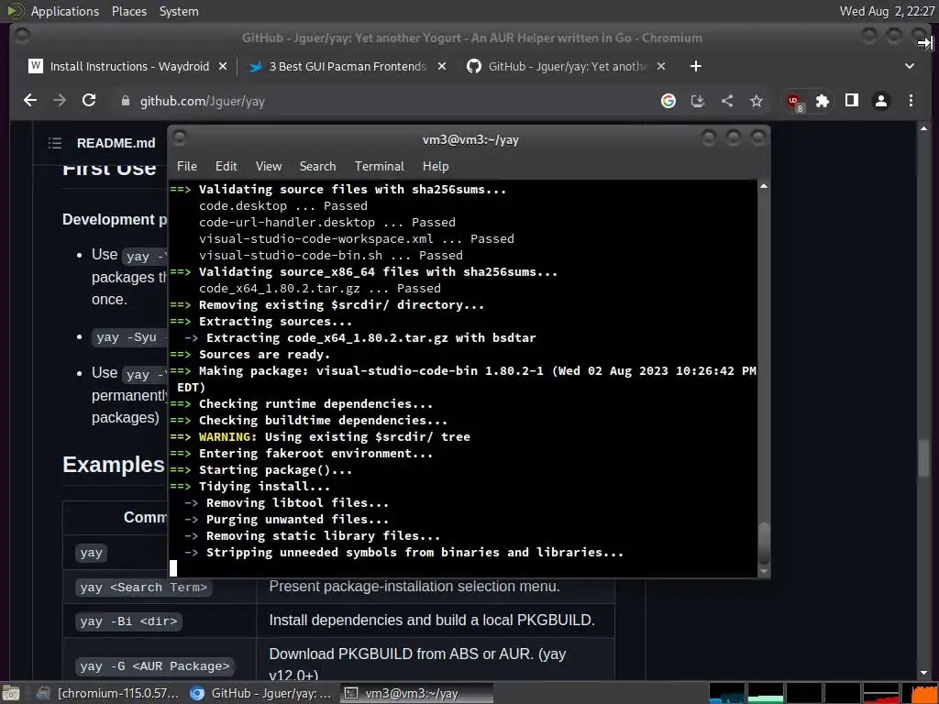The width and height of the screenshot is (939, 704).
Task: Click the 'yay <Search Term>' code cell
Action: [144, 587]
